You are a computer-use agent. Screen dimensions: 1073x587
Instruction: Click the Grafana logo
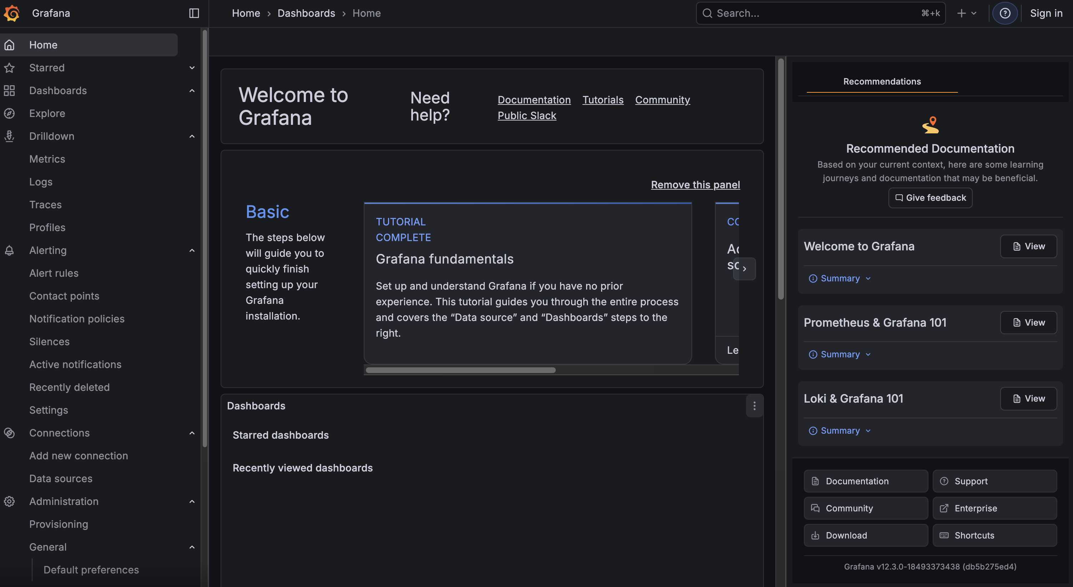(x=11, y=13)
